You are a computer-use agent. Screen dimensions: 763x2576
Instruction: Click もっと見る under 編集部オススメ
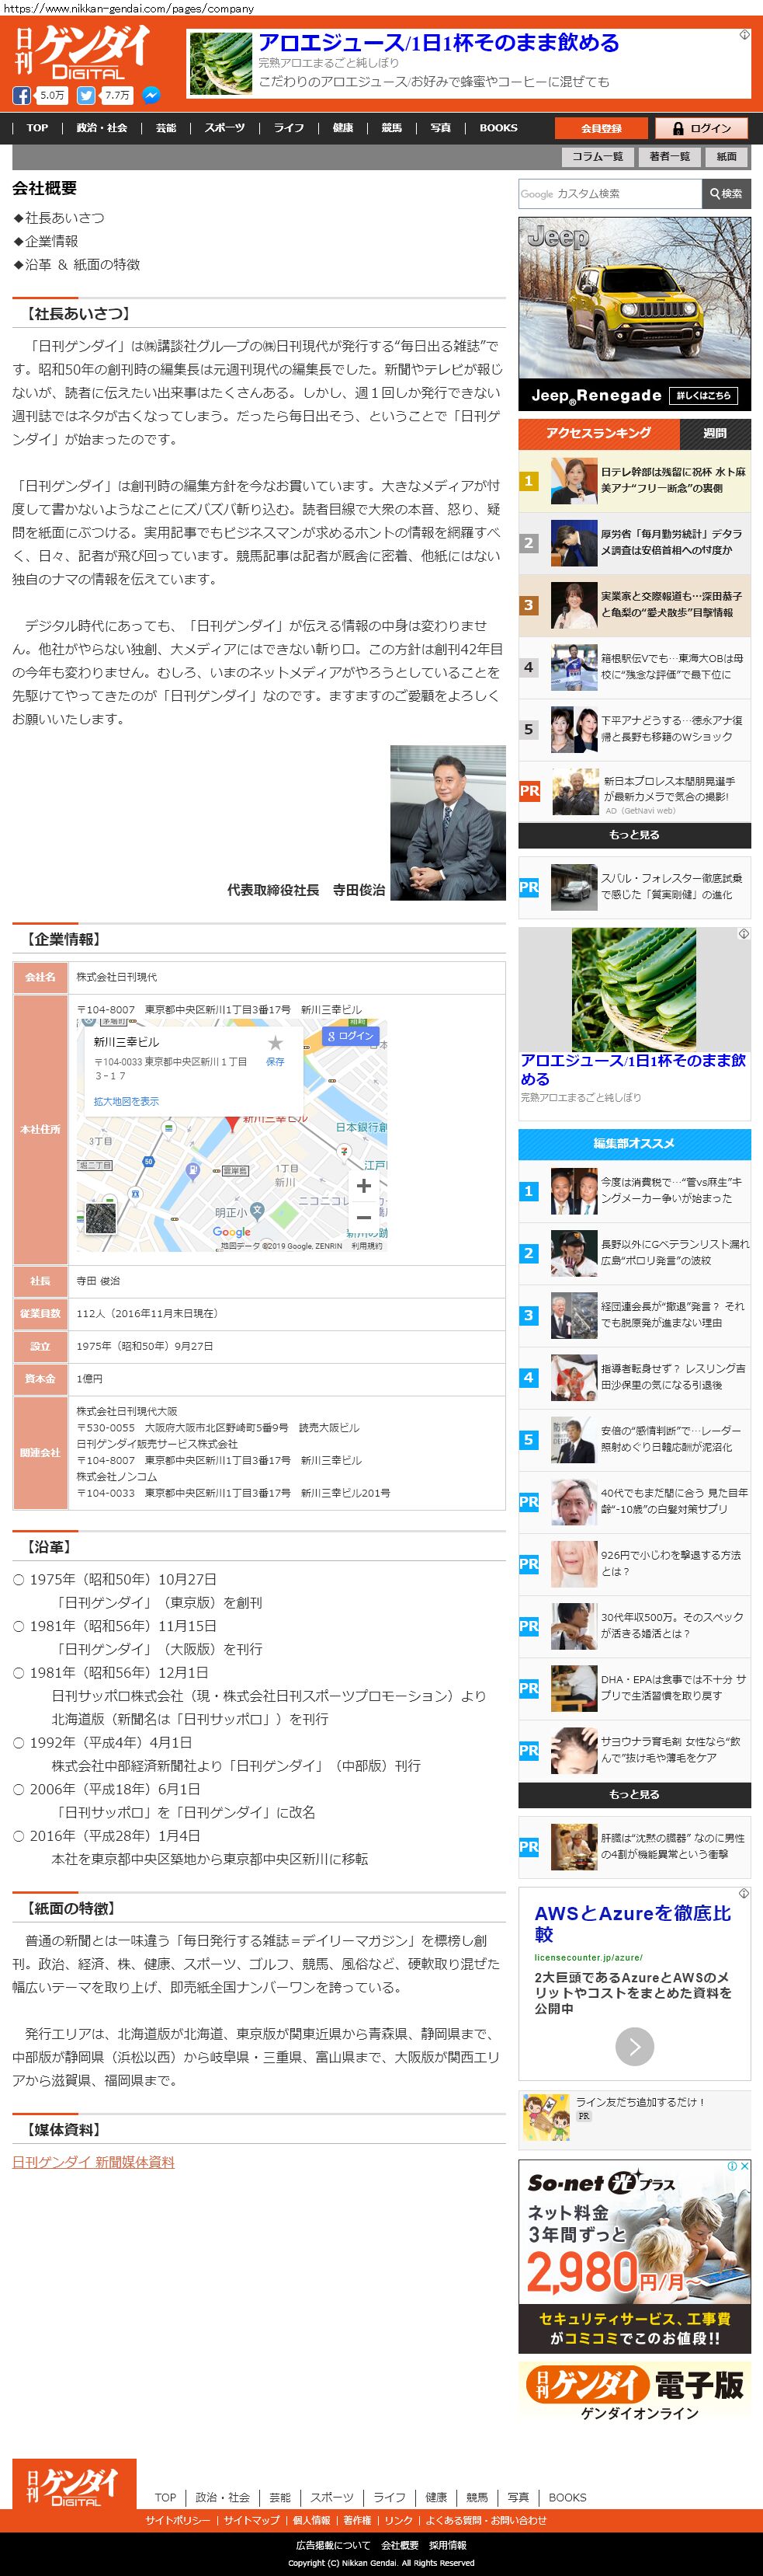(634, 1795)
